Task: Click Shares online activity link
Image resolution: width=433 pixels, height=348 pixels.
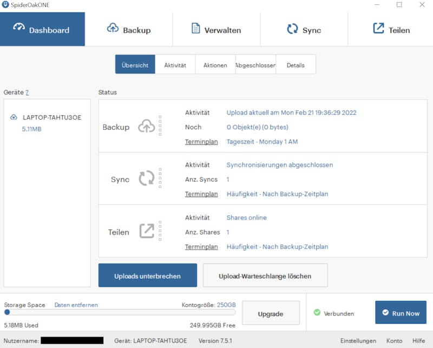Action: 247,218
